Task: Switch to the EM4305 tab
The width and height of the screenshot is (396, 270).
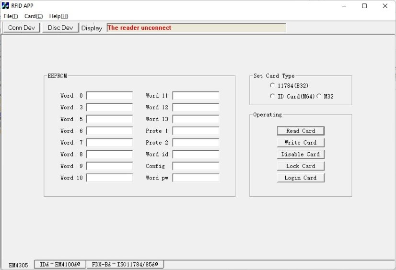Action: click(18, 265)
